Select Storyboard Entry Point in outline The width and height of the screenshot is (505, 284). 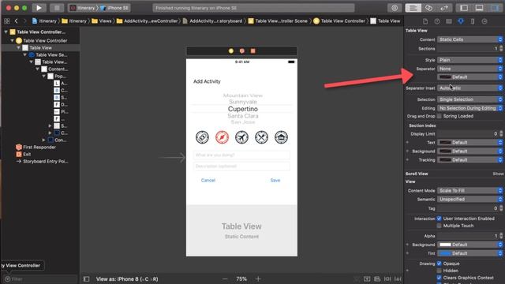point(42,161)
